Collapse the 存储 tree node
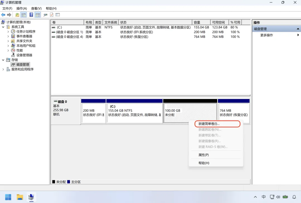The width and height of the screenshot is (301, 203). (x=3, y=60)
